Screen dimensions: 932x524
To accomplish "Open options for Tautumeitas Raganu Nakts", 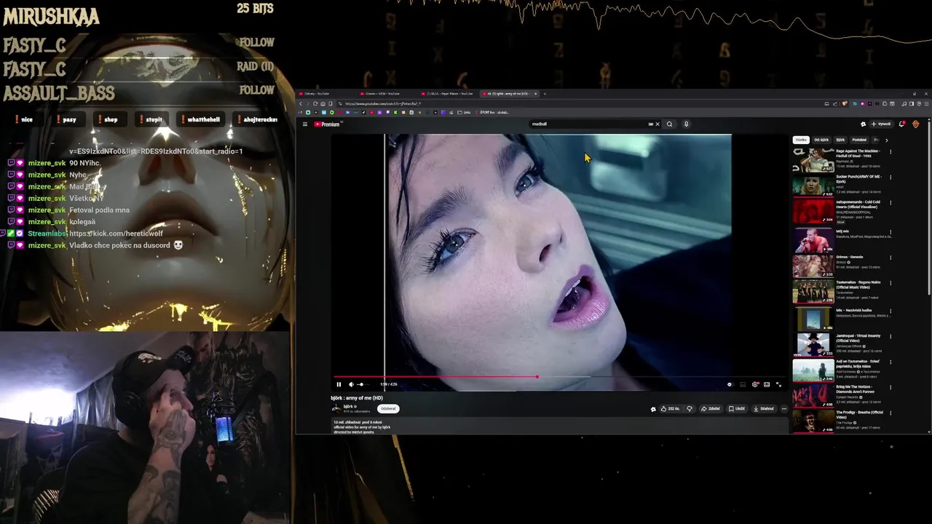I will 890,283.
